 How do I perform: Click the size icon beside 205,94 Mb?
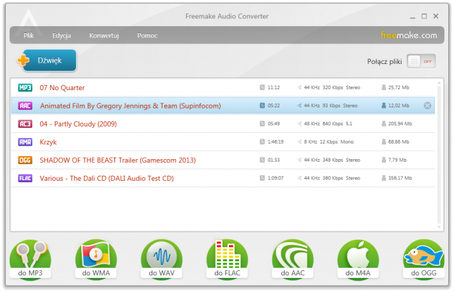pyautogui.click(x=384, y=124)
